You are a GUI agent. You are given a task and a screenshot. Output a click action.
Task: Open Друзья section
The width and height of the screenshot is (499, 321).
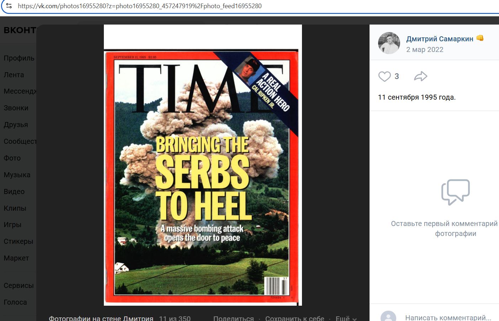(x=16, y=125)
